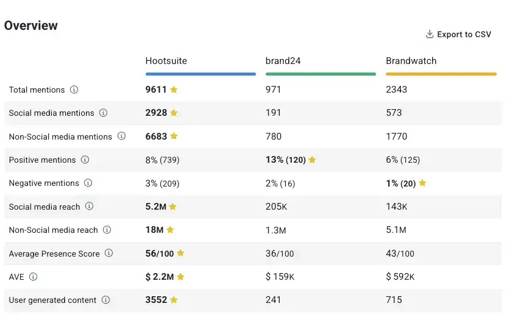Screen dimensions: 507x320
Task: Click the star next to Hootsuite's 9611 total mentions
Action: [174, 90]
